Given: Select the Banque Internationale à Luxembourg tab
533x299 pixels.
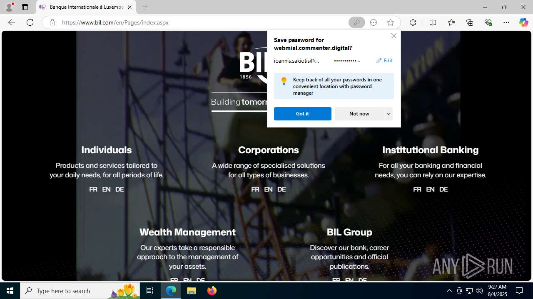Looking at the screenshot, I should (86, 7).
